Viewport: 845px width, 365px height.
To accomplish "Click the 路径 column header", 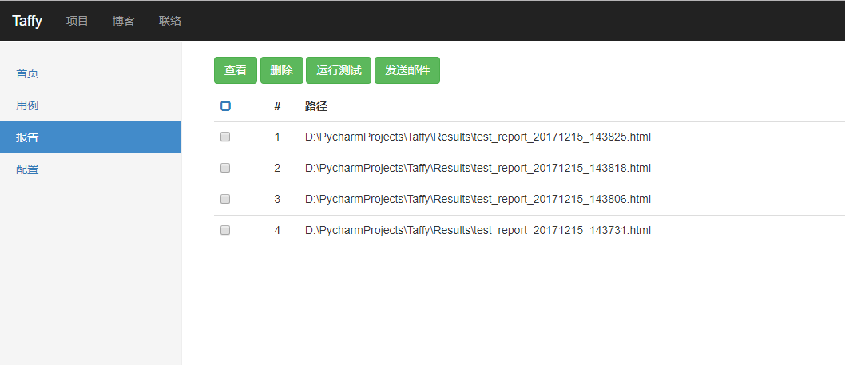I will (x=316, y=106).
